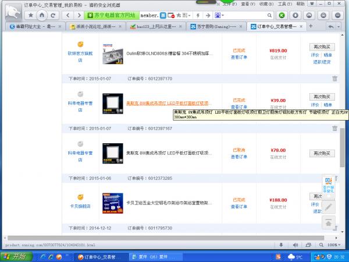Reload the current page
349x262 pixels.
point(53,15)
